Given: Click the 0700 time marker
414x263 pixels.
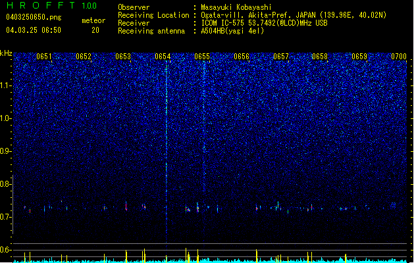Looking at the screenshot, I should click(x=399, y=57).
